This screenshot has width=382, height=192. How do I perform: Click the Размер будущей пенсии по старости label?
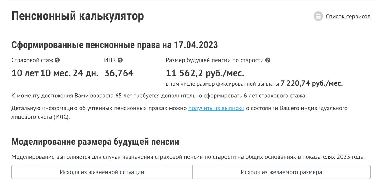(x=215, y=60)
